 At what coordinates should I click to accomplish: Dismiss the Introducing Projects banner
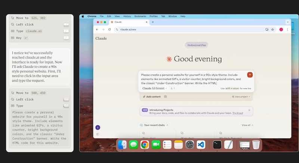click(x=249, y=110)
